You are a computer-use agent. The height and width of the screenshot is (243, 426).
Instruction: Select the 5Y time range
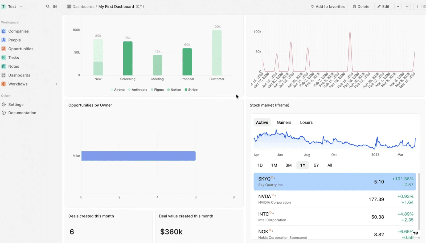tap(316, 165)
